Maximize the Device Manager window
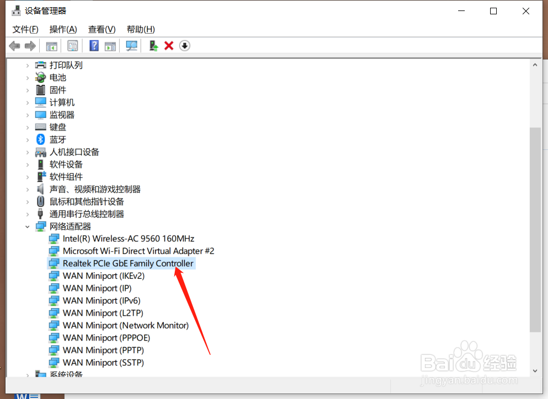 [x=493, y=11]
